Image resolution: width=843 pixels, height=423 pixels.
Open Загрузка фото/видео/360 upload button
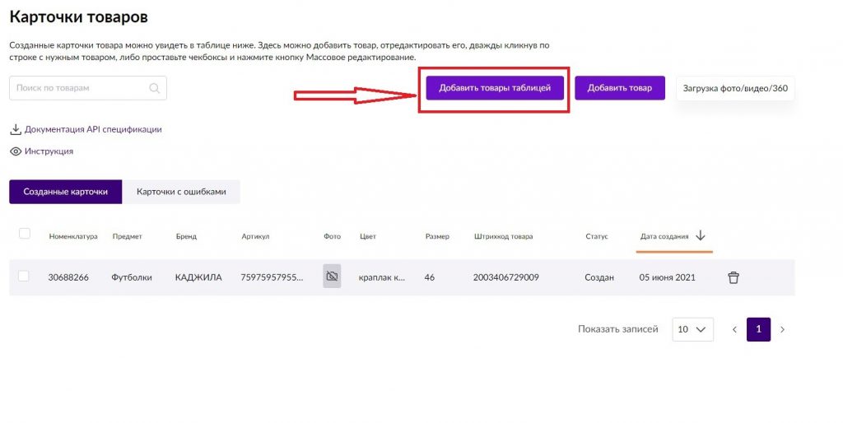(x=734, y=88)
